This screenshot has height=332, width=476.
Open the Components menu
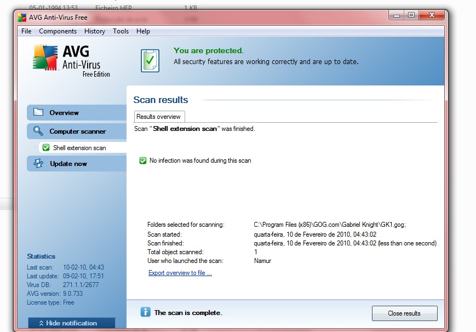(x=58, y=31)
